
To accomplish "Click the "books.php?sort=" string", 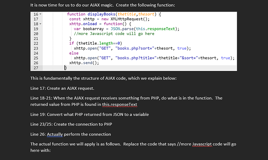I will point(135,48).
